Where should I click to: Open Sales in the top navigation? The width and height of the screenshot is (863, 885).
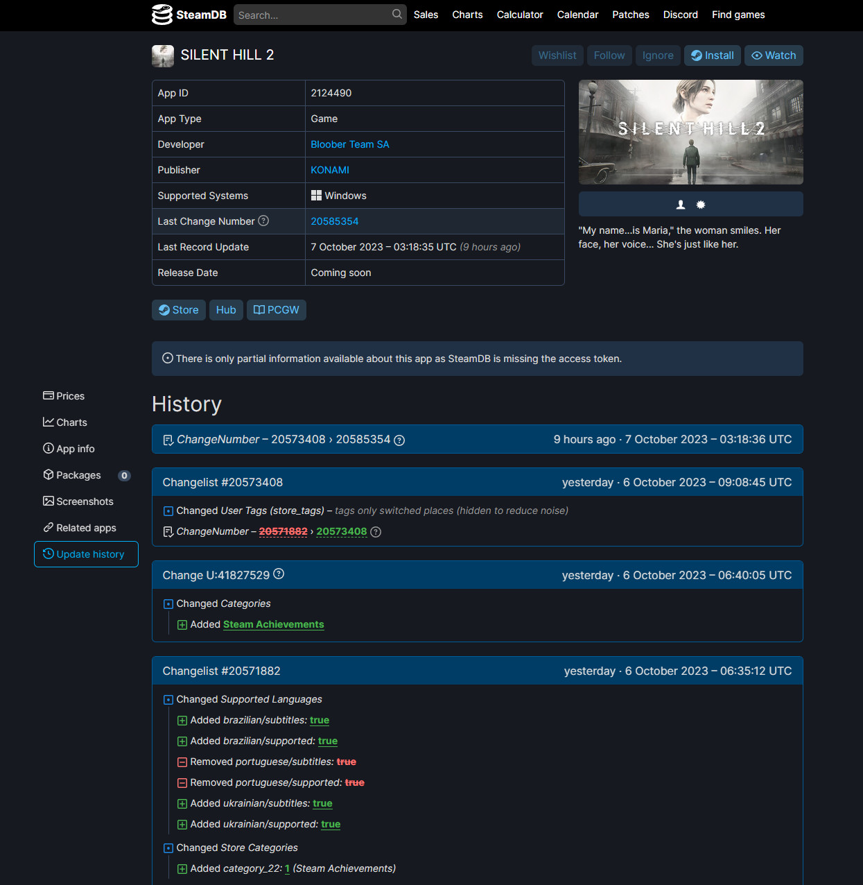[426, 15]
